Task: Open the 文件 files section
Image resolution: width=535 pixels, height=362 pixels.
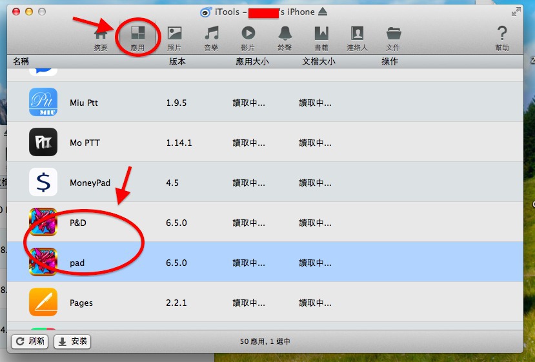Action: click(394, 38)
